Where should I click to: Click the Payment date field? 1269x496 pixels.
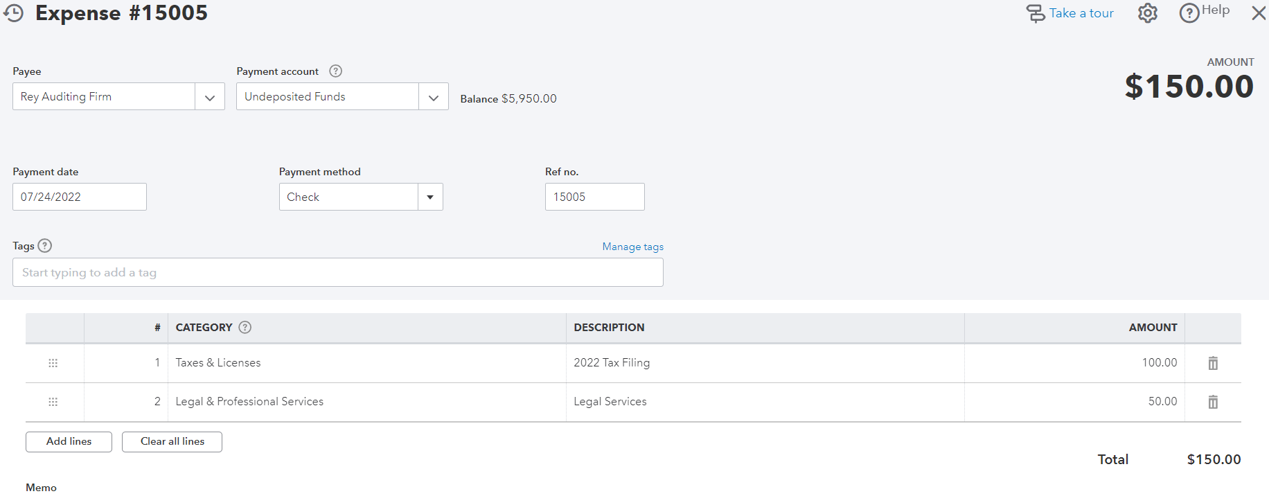point(79,197)
